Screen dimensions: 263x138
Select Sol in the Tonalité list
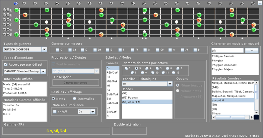109,99
